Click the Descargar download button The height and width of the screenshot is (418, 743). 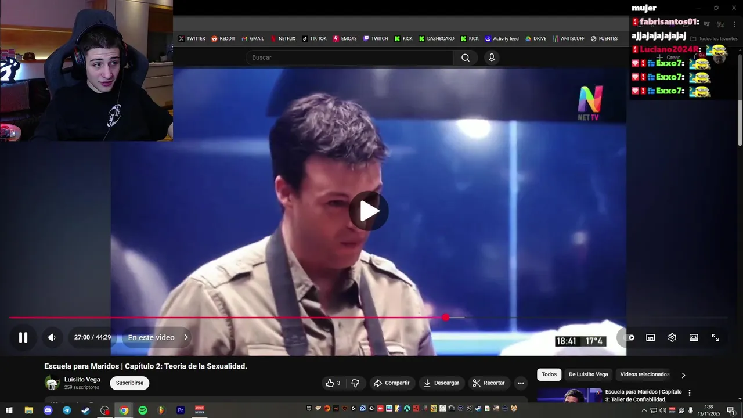click(441, 383)
